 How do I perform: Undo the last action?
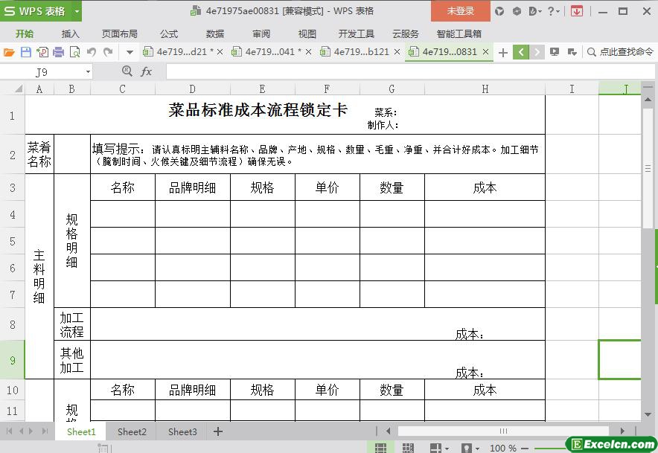pyautogui.click(x=92, y=52)
